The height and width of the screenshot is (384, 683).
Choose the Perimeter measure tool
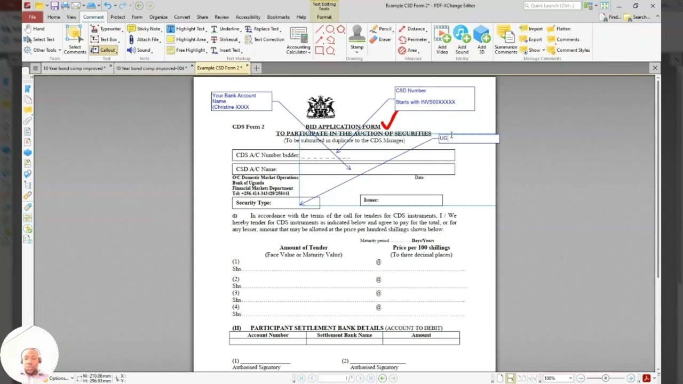tap(413, 39)
